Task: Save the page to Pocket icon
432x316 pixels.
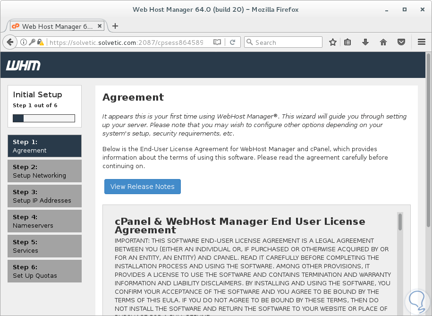Action: (401, 42)
